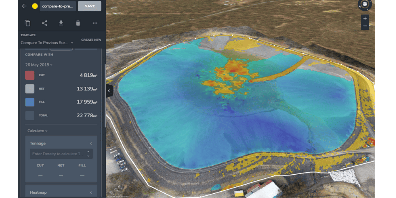Viewport: 396px width, 198px height.
Task: Click the blue FILL color swatch
Action: (x=30, y=102)
